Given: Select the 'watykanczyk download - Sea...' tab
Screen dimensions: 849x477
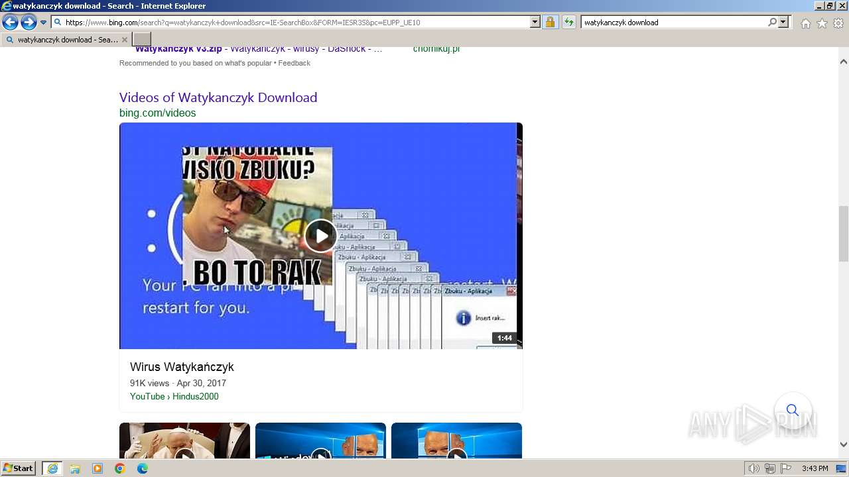Looking at the screenshot, I should point(66,40).
